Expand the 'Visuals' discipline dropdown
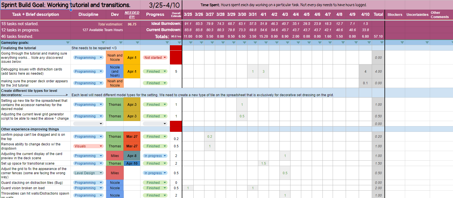 pyautogui.click(x=101, y=146)
